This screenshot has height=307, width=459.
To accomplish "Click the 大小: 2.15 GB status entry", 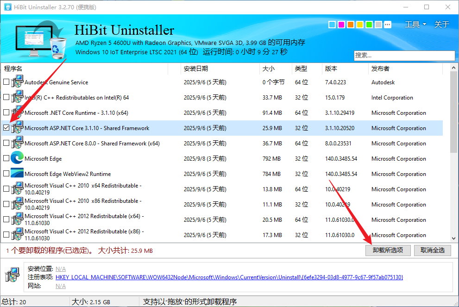I will point(91,302).
